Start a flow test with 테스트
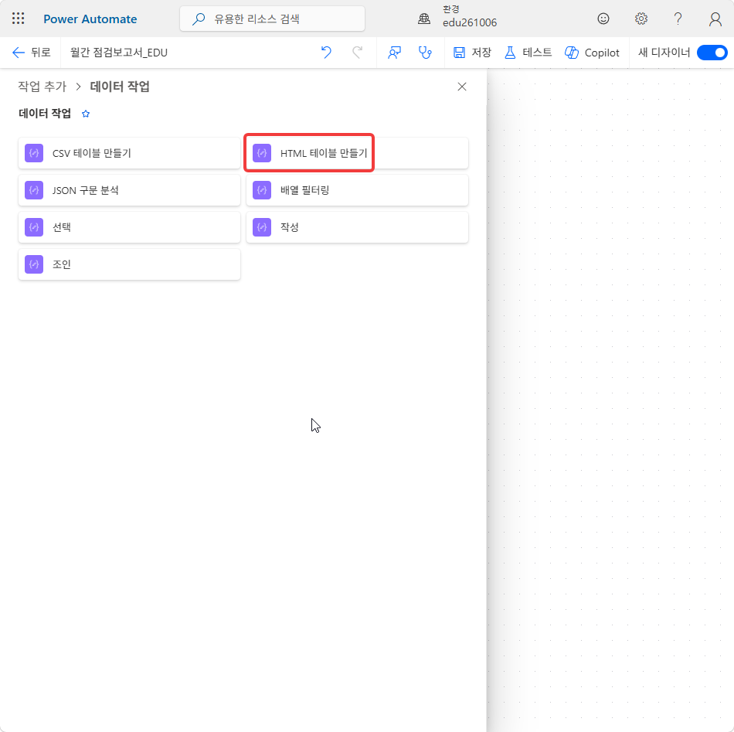This screenshot has width=734, height=732. point(528,53)
